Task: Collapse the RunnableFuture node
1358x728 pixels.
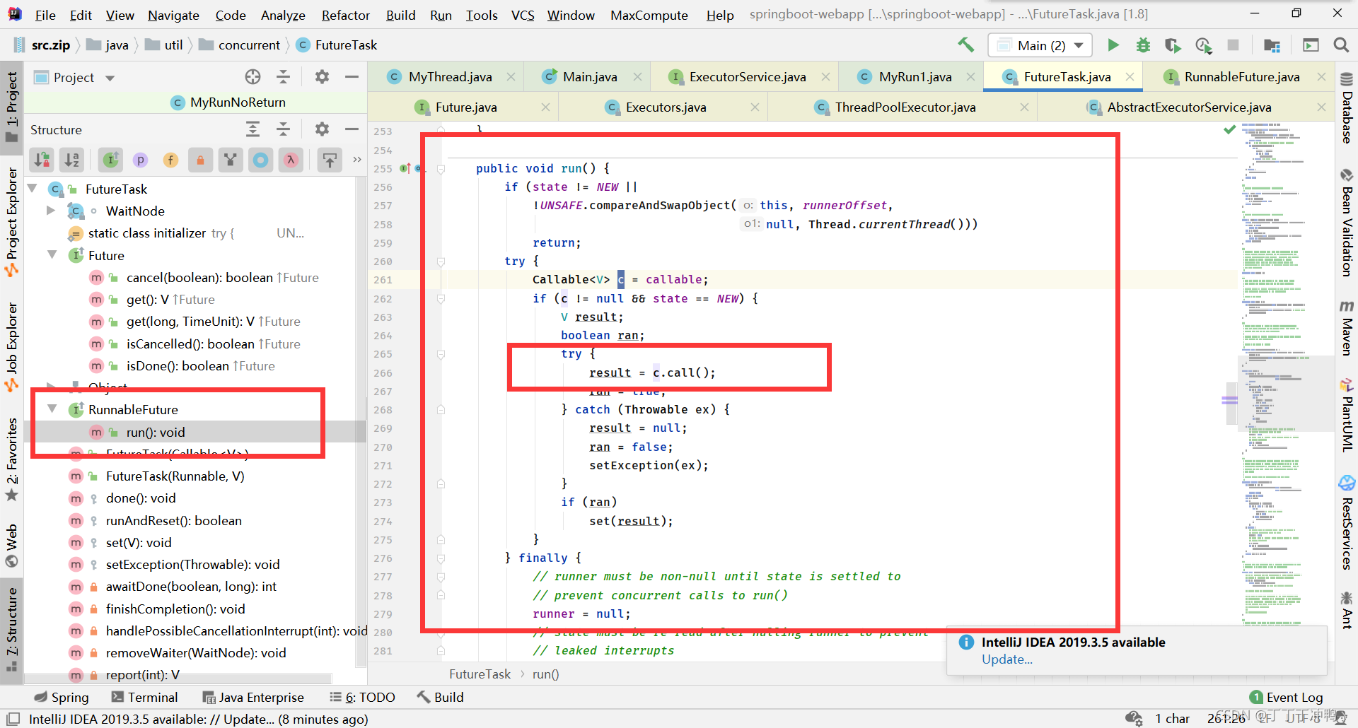Action: point(52,409)
